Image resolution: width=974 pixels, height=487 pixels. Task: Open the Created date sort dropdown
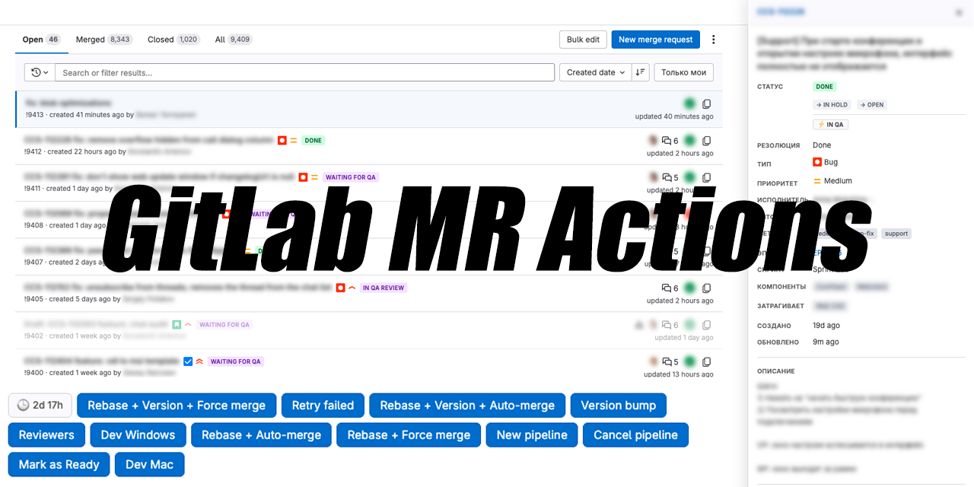click(x=596, y=72)
